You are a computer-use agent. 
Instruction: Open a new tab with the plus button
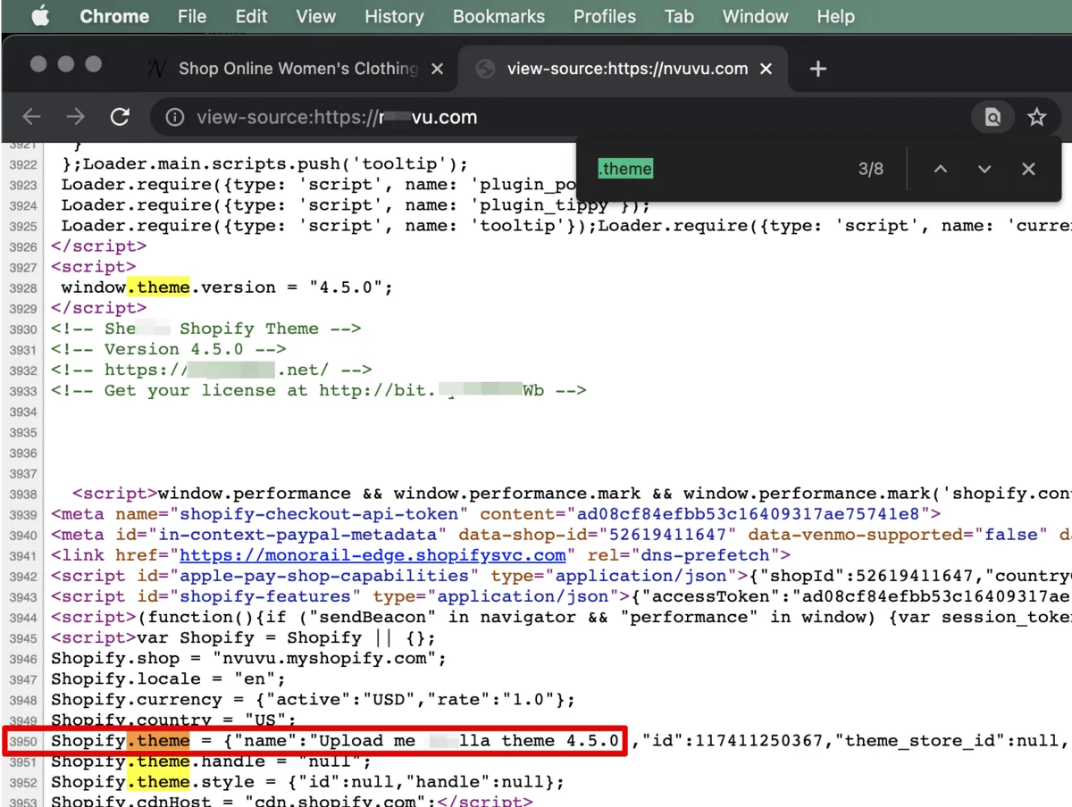click(817, 69)
